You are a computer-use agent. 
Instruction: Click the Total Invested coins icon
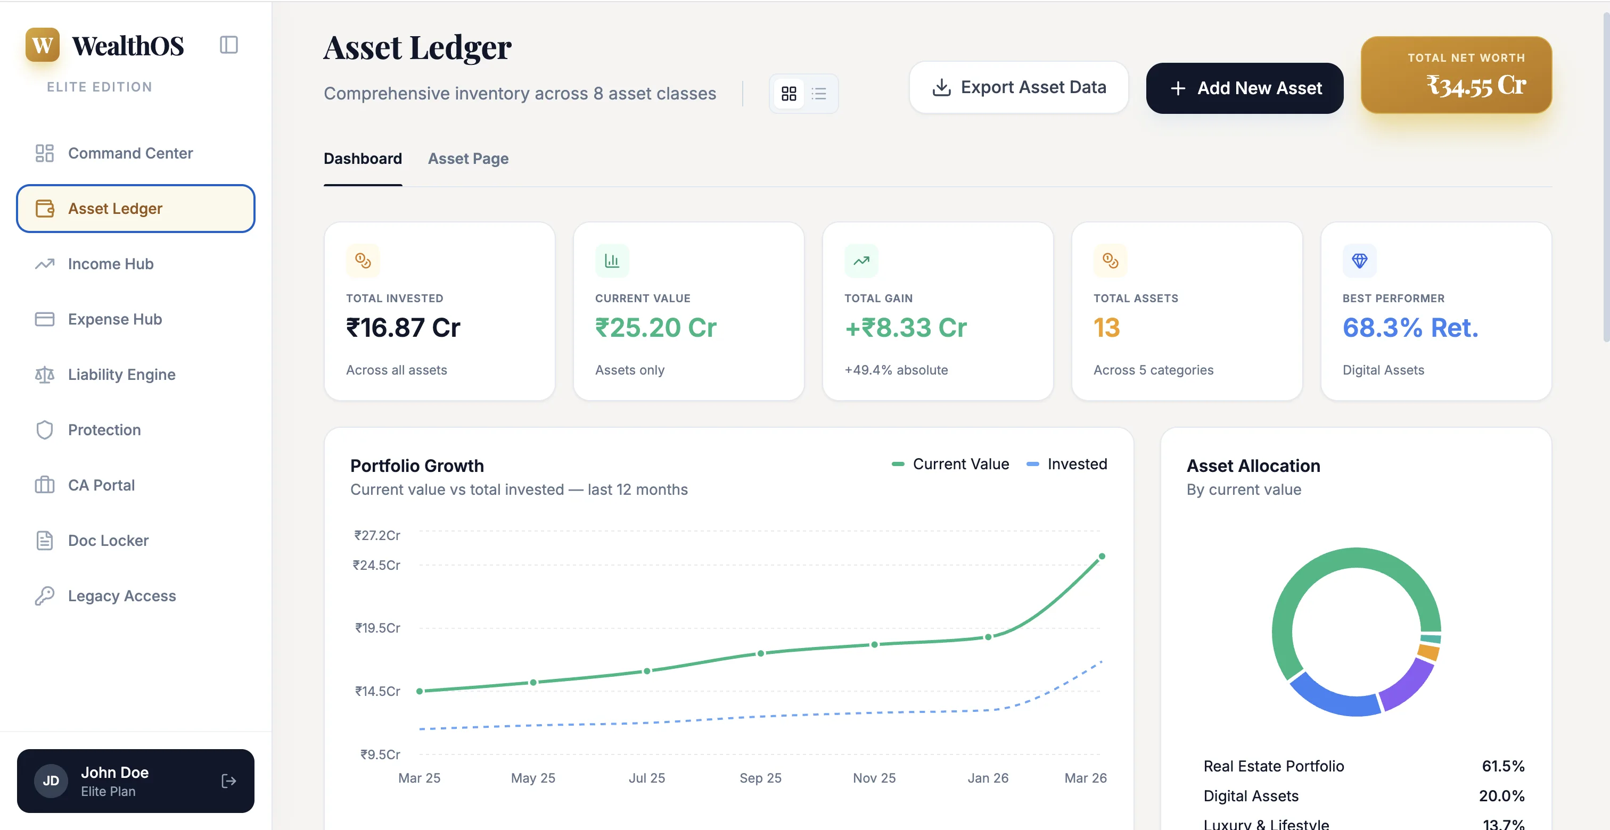363,260
